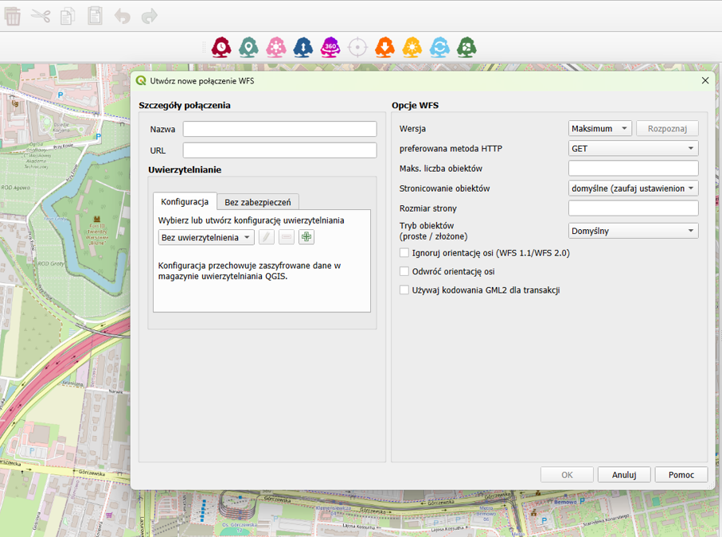
Task: Focus the Maks. liczba obiektów field
Action: 633,168
